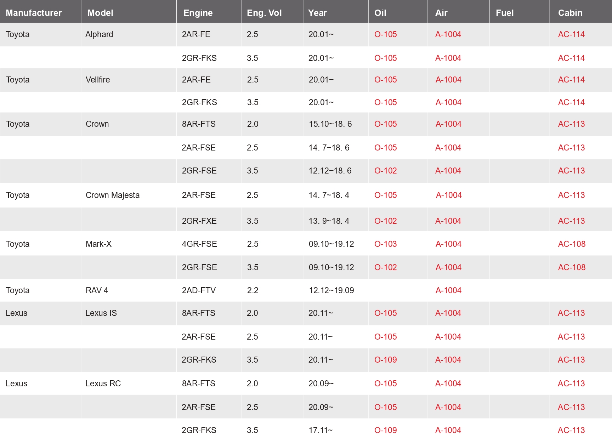612x443 pixels.
Task: Open AC-108 cabin link for 4GR-FSE engine
Action: (571, 244)
